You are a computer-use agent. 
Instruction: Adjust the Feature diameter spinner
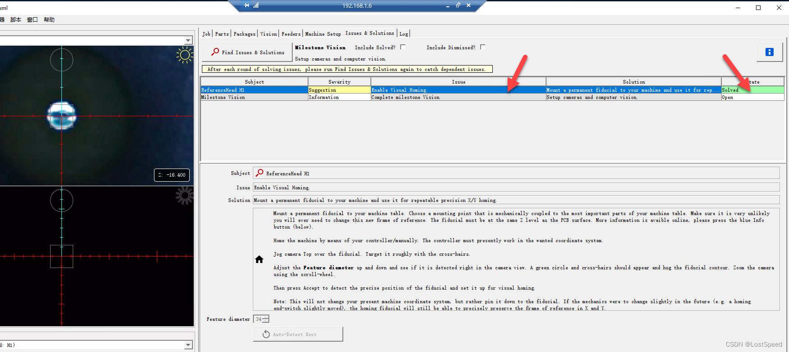click(x=266, y=319)
